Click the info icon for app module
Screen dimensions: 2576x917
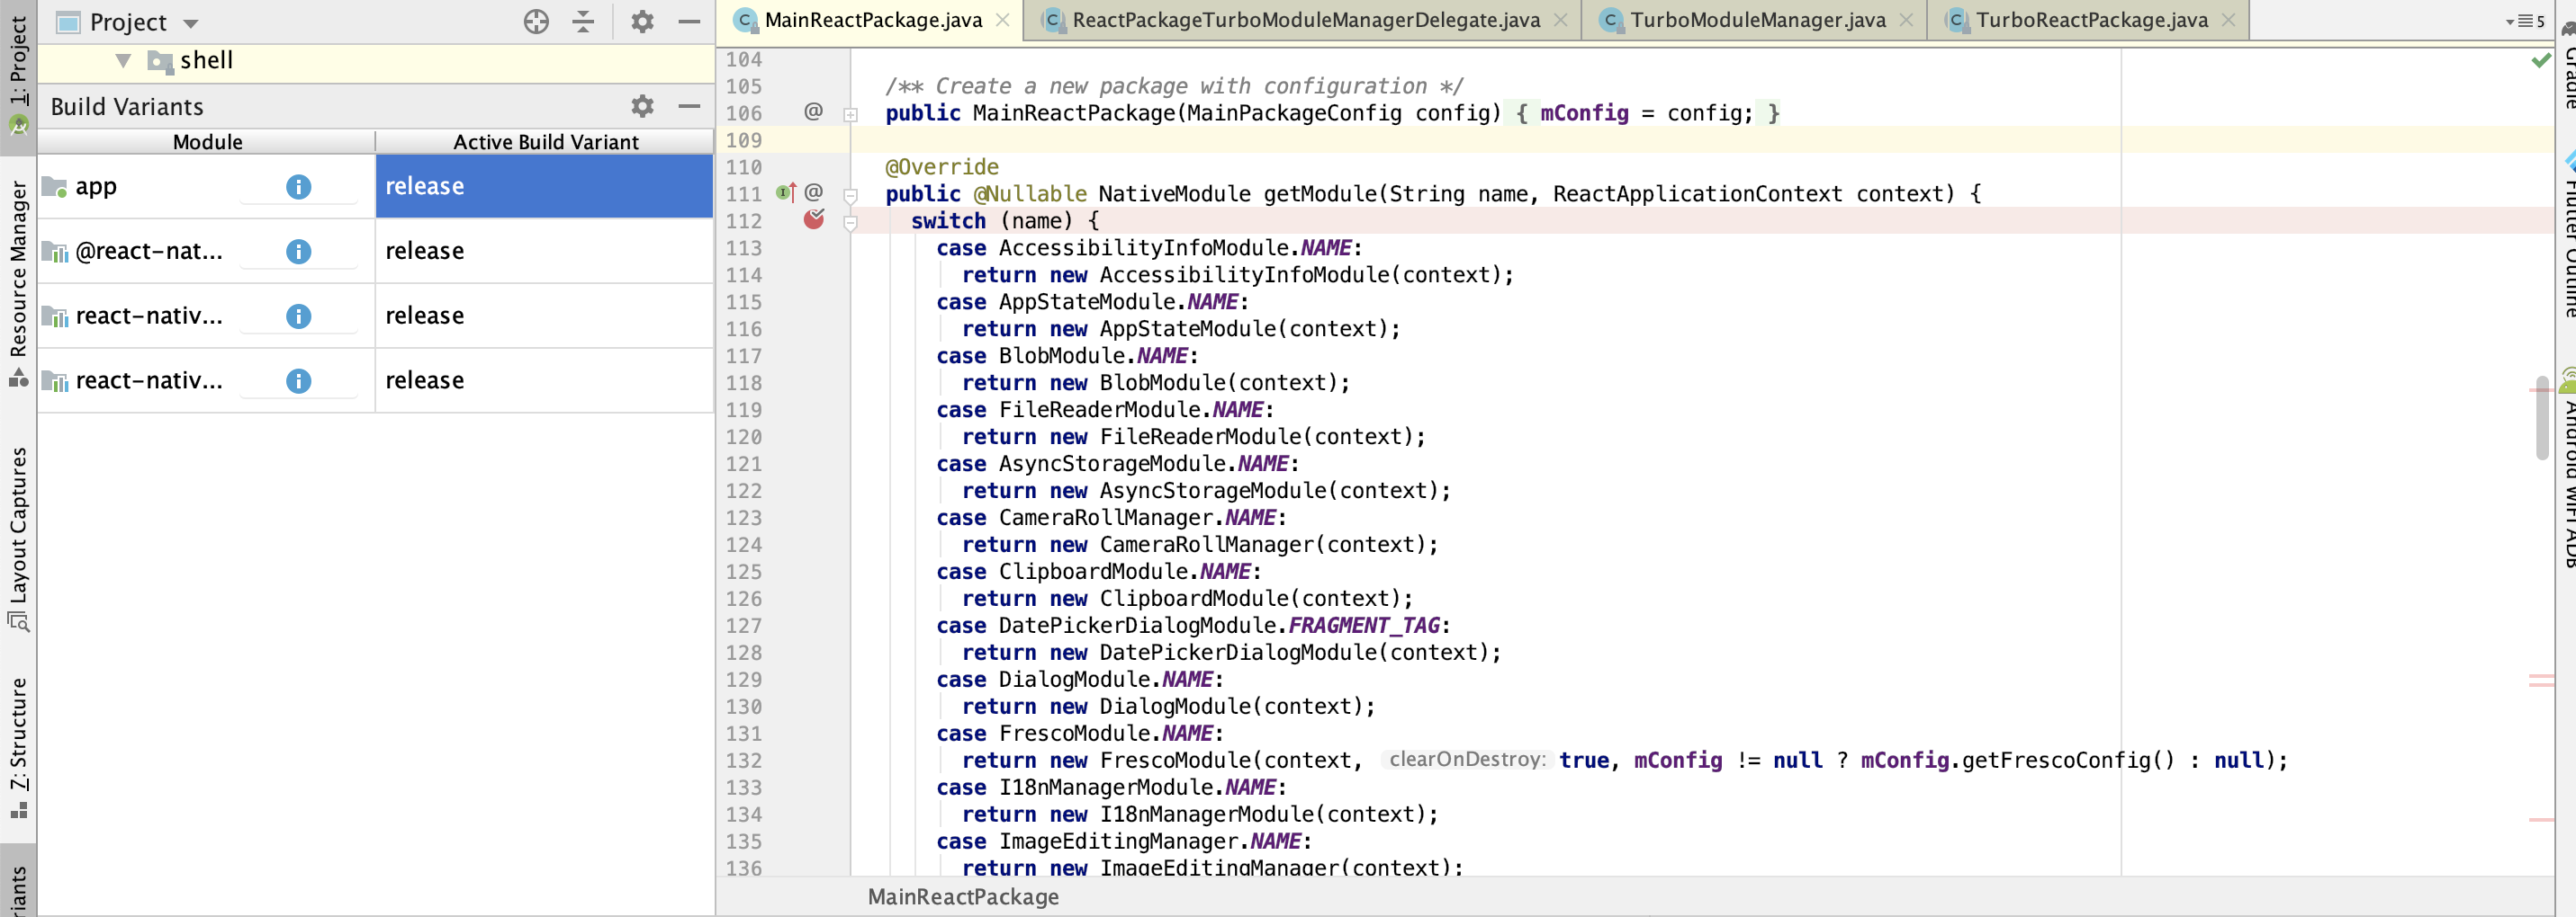(x=298, y=187)
